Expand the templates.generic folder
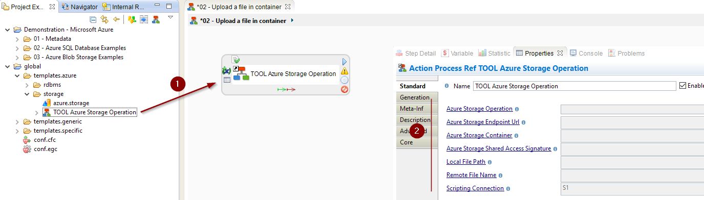Viewport: 704px width, 200px height. [17, 121]
